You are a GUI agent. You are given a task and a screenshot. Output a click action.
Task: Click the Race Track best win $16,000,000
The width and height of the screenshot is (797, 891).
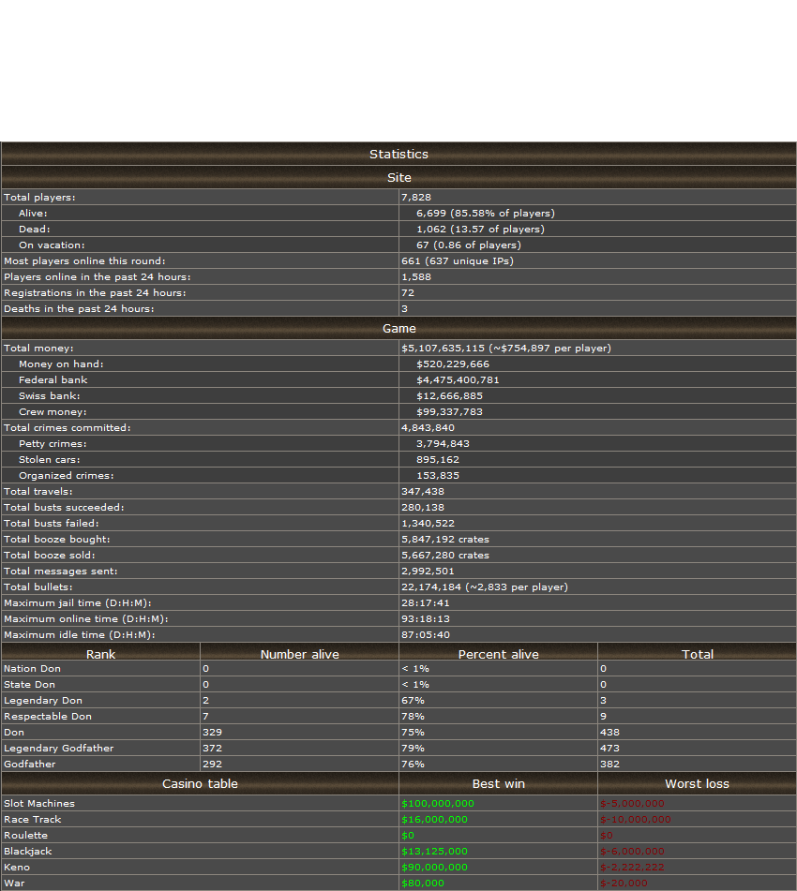[435, 819]
